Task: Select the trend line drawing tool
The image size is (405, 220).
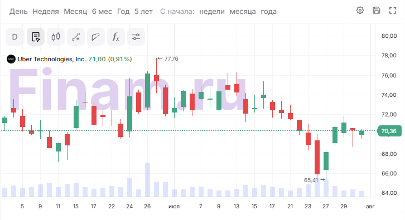Action: point(76,37)
